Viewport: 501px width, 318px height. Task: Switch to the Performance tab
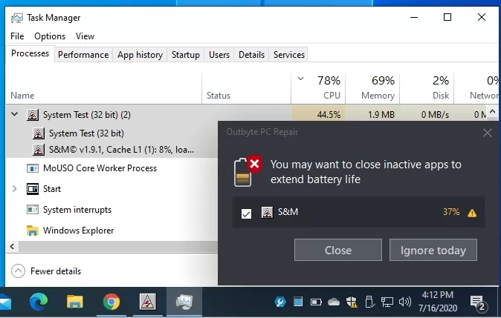(83, 55)
